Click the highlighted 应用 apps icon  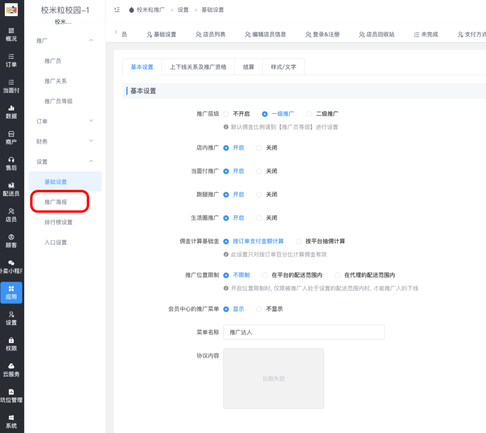point(11,293)
